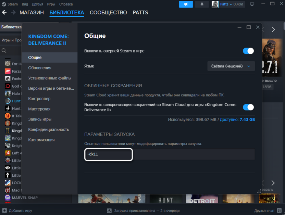Open the Игры и Программы filter dropdown

coord(11,40)
